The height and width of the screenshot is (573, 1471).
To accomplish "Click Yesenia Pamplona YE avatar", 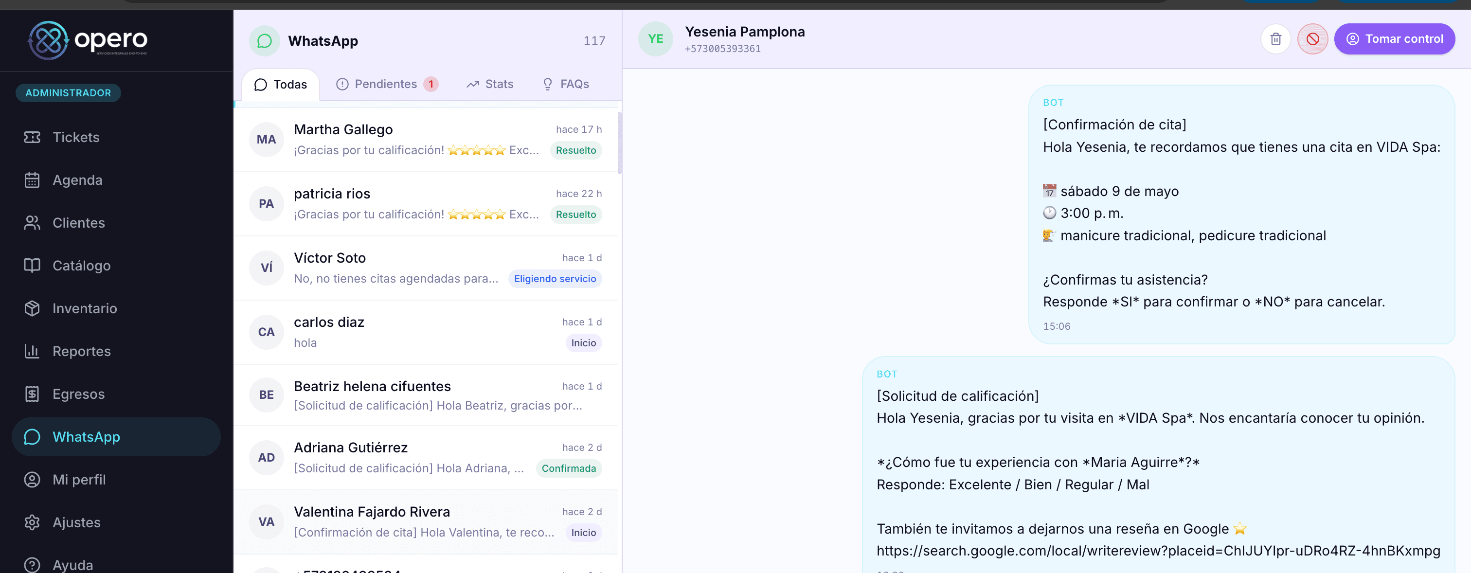I will 656,39.
